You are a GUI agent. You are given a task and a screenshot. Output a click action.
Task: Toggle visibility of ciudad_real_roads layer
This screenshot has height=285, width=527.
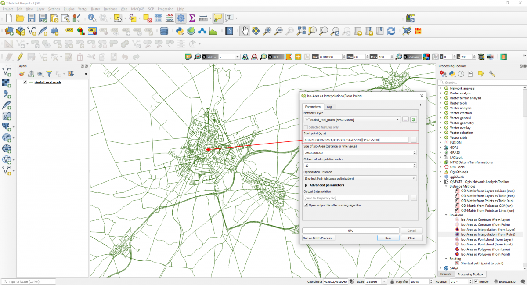(25, 82)
